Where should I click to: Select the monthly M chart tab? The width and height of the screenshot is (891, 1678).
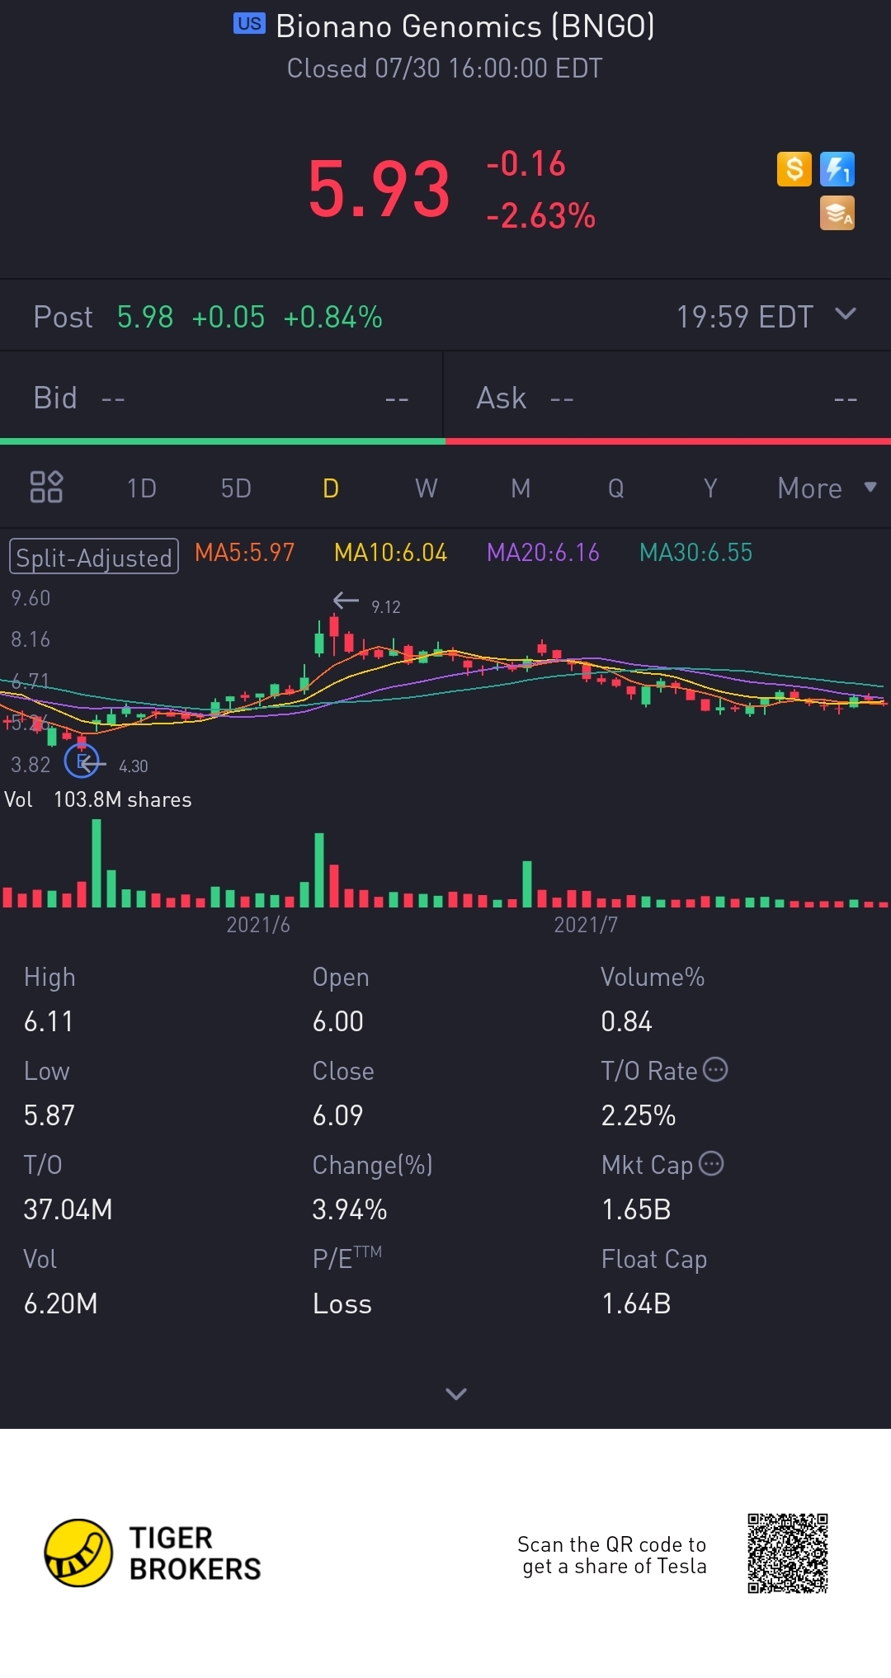click(x=521, y=488)
